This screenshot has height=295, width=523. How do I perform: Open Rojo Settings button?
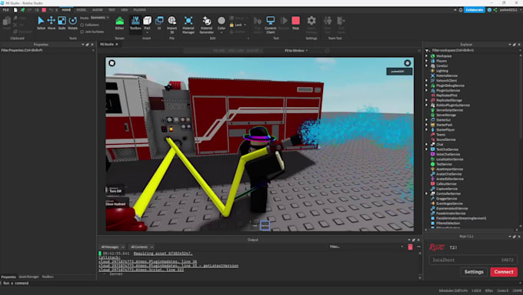pyautogui.click(x=474, y=272)
